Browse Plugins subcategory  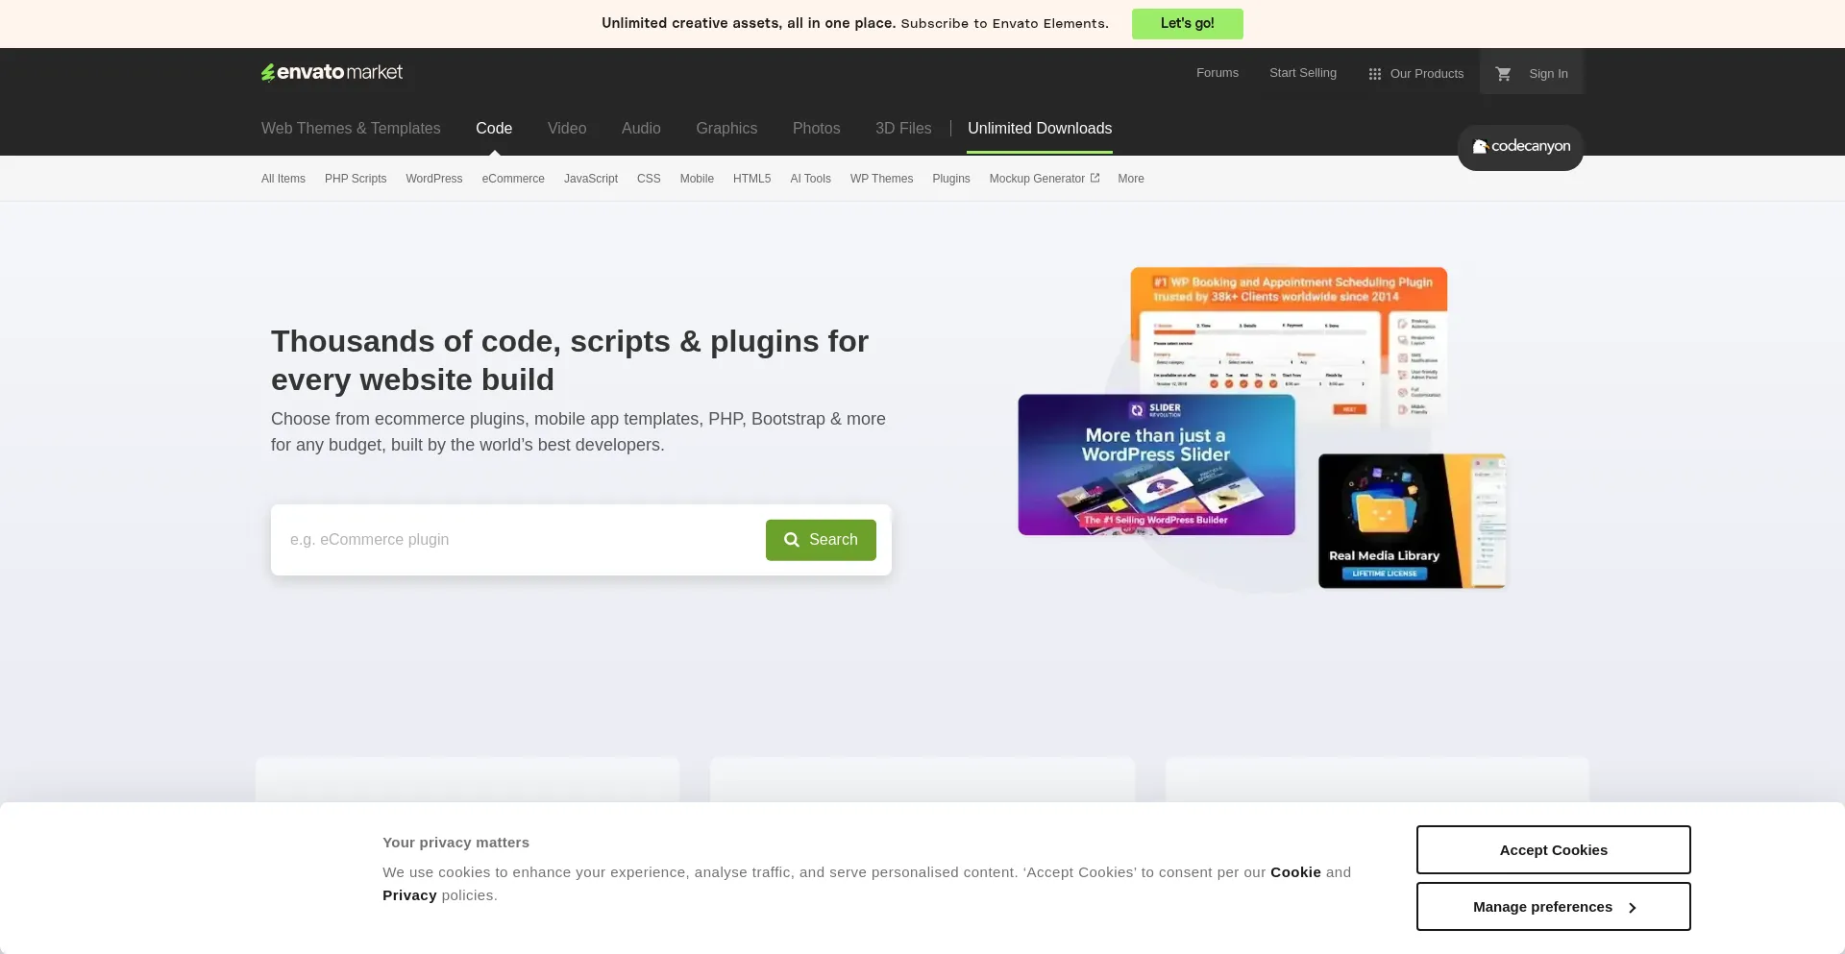(x=951, y=179)
